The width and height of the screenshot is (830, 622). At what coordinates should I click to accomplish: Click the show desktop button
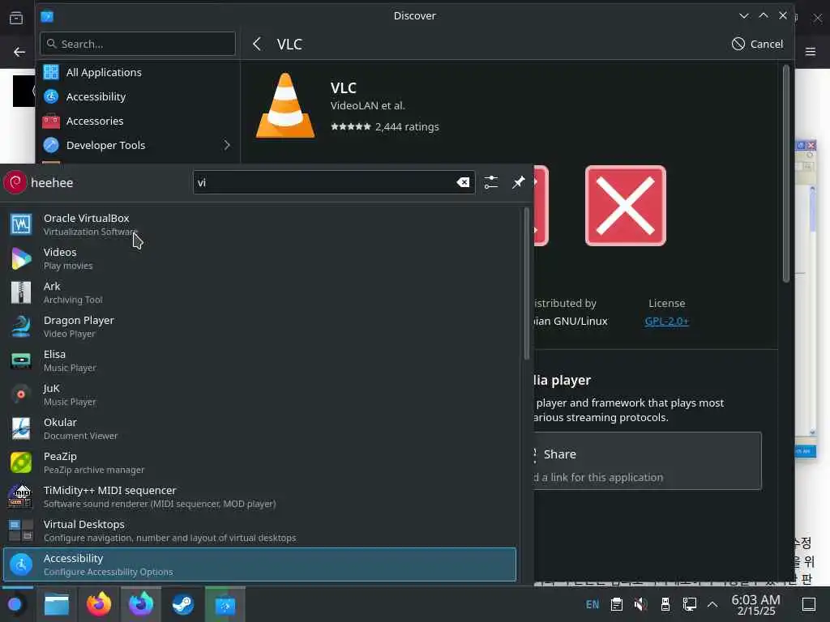(x=809, y=604)
